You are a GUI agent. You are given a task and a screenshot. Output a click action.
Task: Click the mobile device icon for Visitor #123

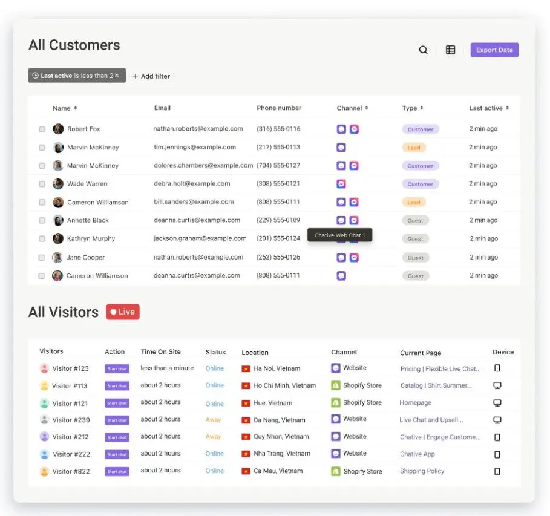497,368
